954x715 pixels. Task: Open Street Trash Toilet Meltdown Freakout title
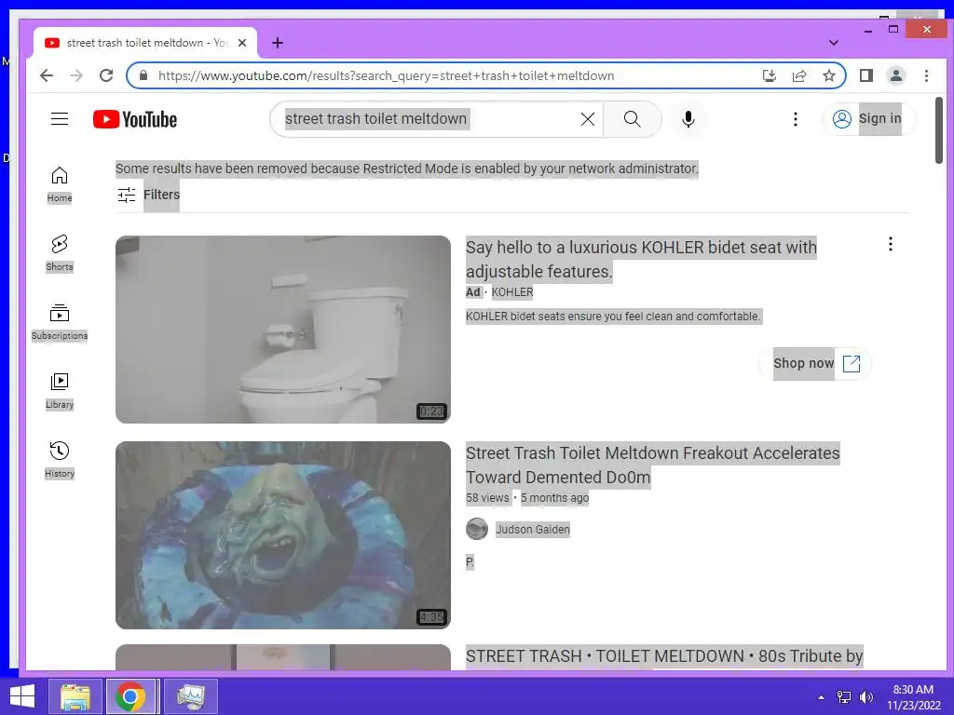click(653, 465)
